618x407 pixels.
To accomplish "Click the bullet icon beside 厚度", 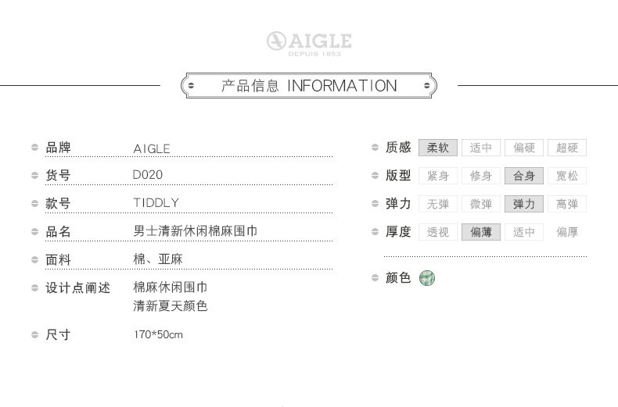I will pyautogui.click(x=375, y=232).
